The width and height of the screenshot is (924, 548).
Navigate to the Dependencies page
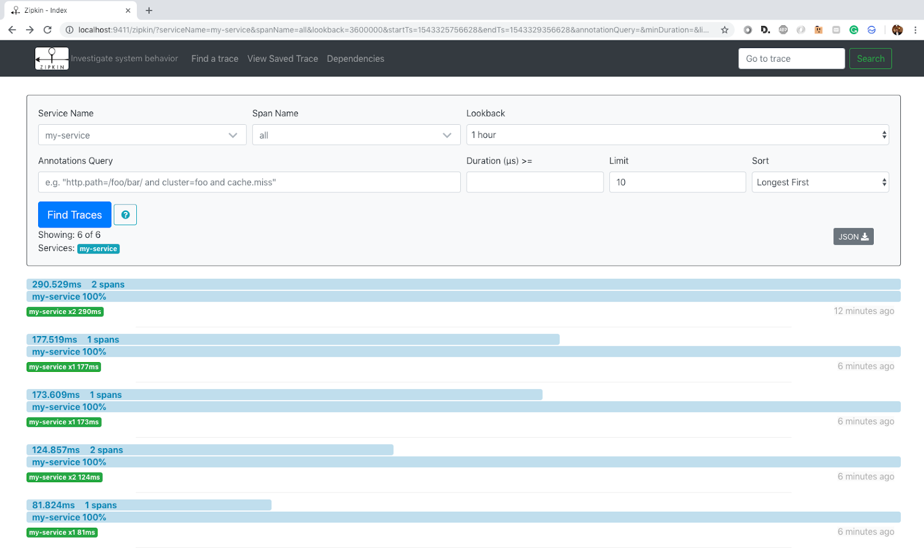pyautogui.click(x=355, y=58)
